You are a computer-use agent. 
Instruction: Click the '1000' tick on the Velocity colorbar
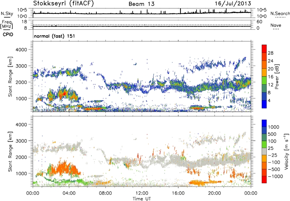coord(274,127)
